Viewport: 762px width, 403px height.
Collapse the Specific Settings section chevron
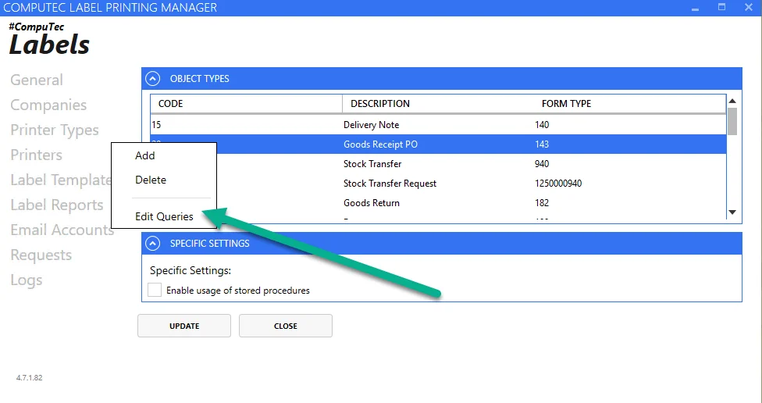153,243
